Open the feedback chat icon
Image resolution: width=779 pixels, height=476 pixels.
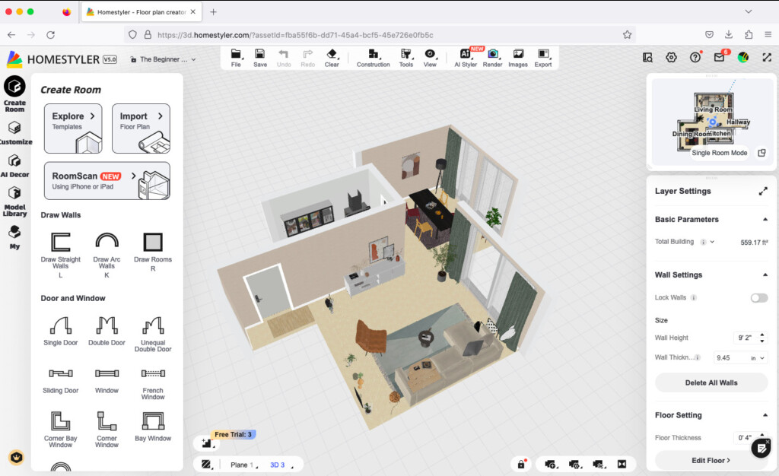point(761,448)
